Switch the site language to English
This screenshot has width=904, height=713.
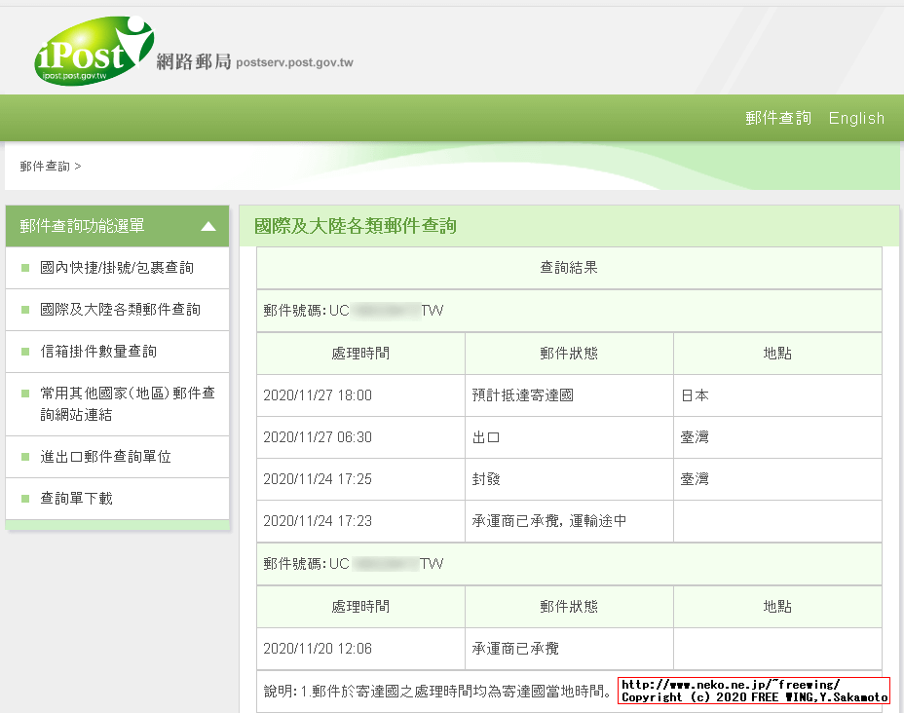pyautogui.click(x=856, y=118)
